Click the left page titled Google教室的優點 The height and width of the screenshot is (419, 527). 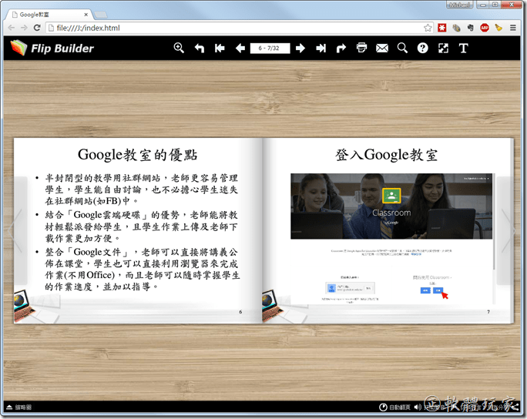point(138,230)
